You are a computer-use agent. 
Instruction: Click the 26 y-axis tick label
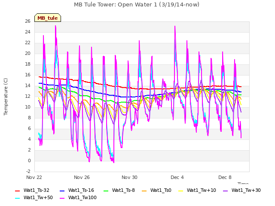click(x=27, y=21)
